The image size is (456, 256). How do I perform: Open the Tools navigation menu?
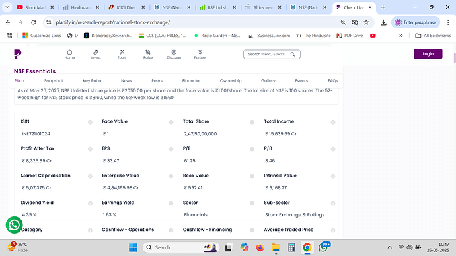click(x=122, y=54)
